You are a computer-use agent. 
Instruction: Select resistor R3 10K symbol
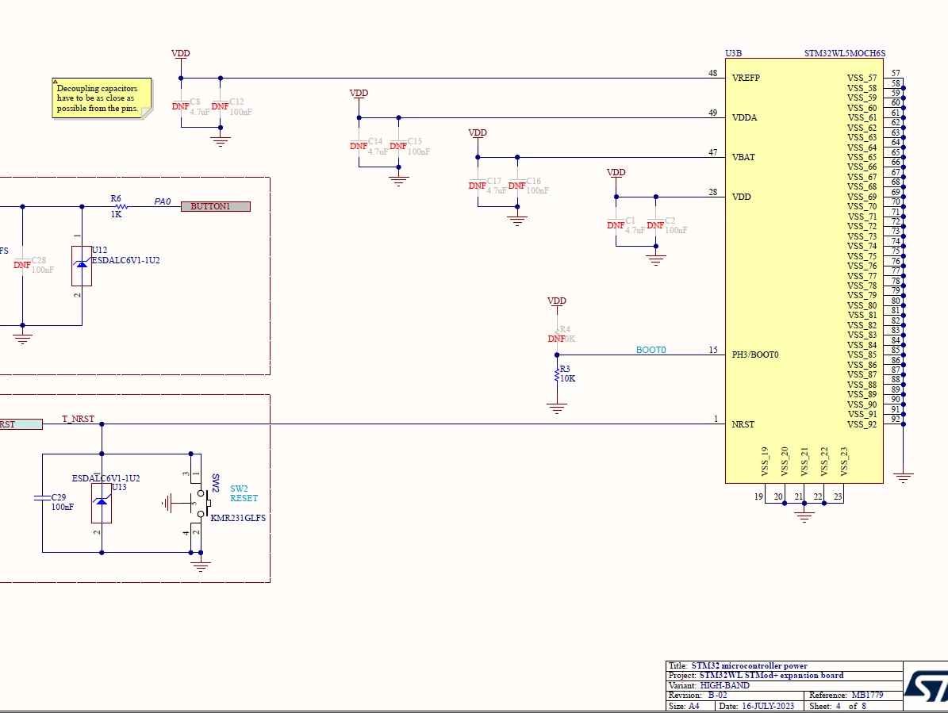coord(557,374)
